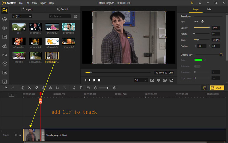
Task: Click the Position X value field
Action: pyautogui.click(x=202, y=46)
